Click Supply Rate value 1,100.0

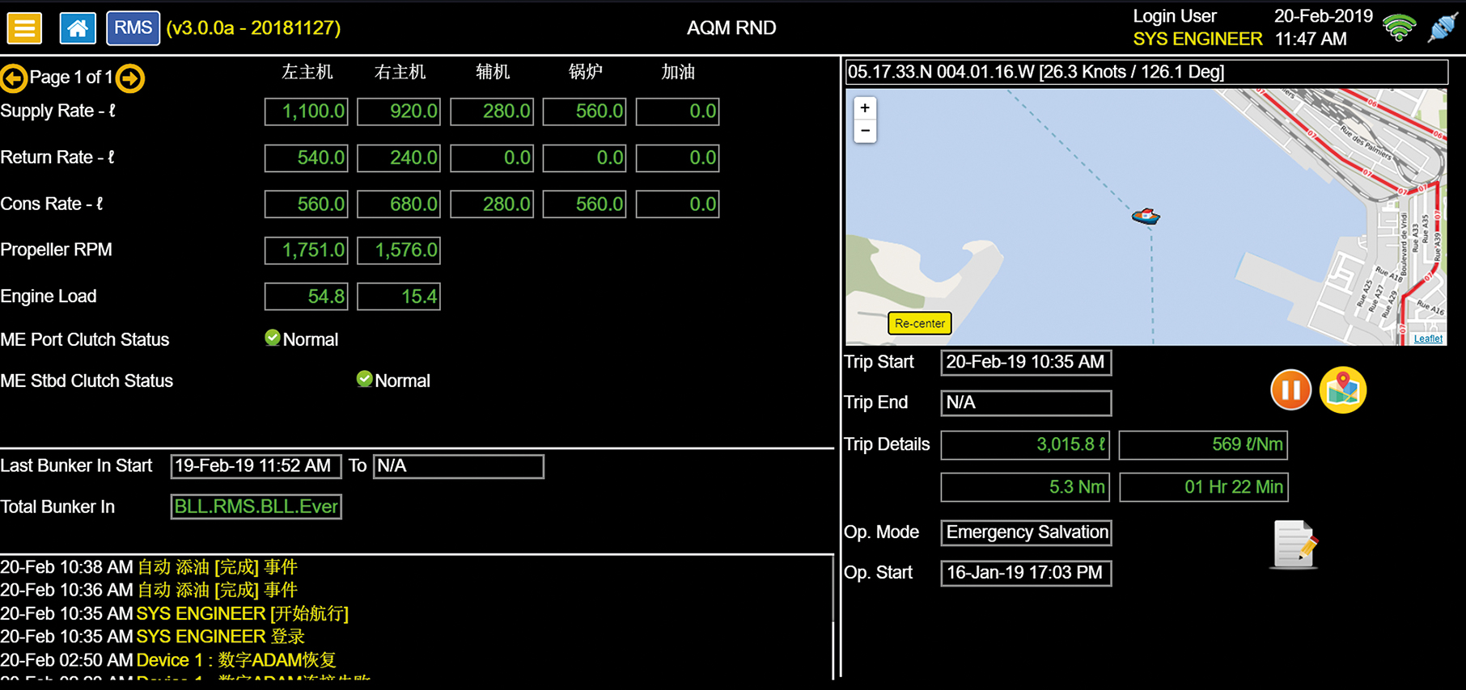pyautogui.click(x=306, y=111)
